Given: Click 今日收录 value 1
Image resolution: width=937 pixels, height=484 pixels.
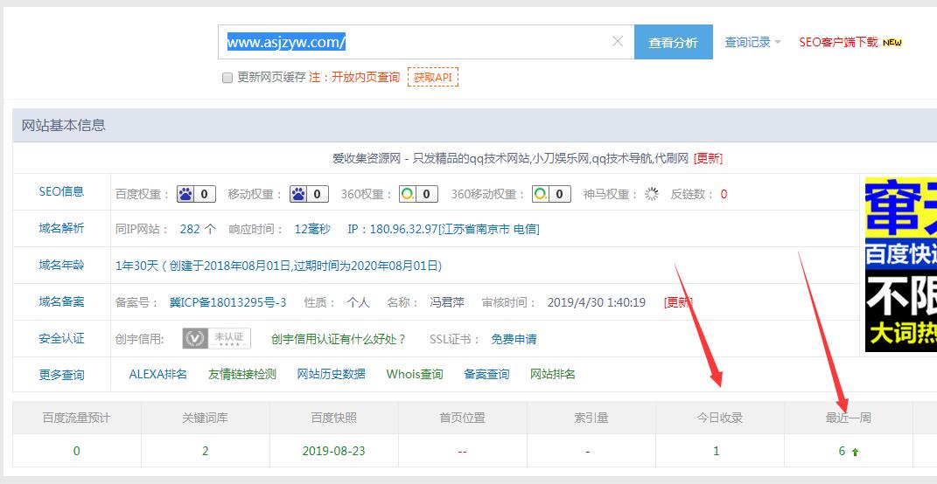Looking at the screenshot, I should [717, 451].
